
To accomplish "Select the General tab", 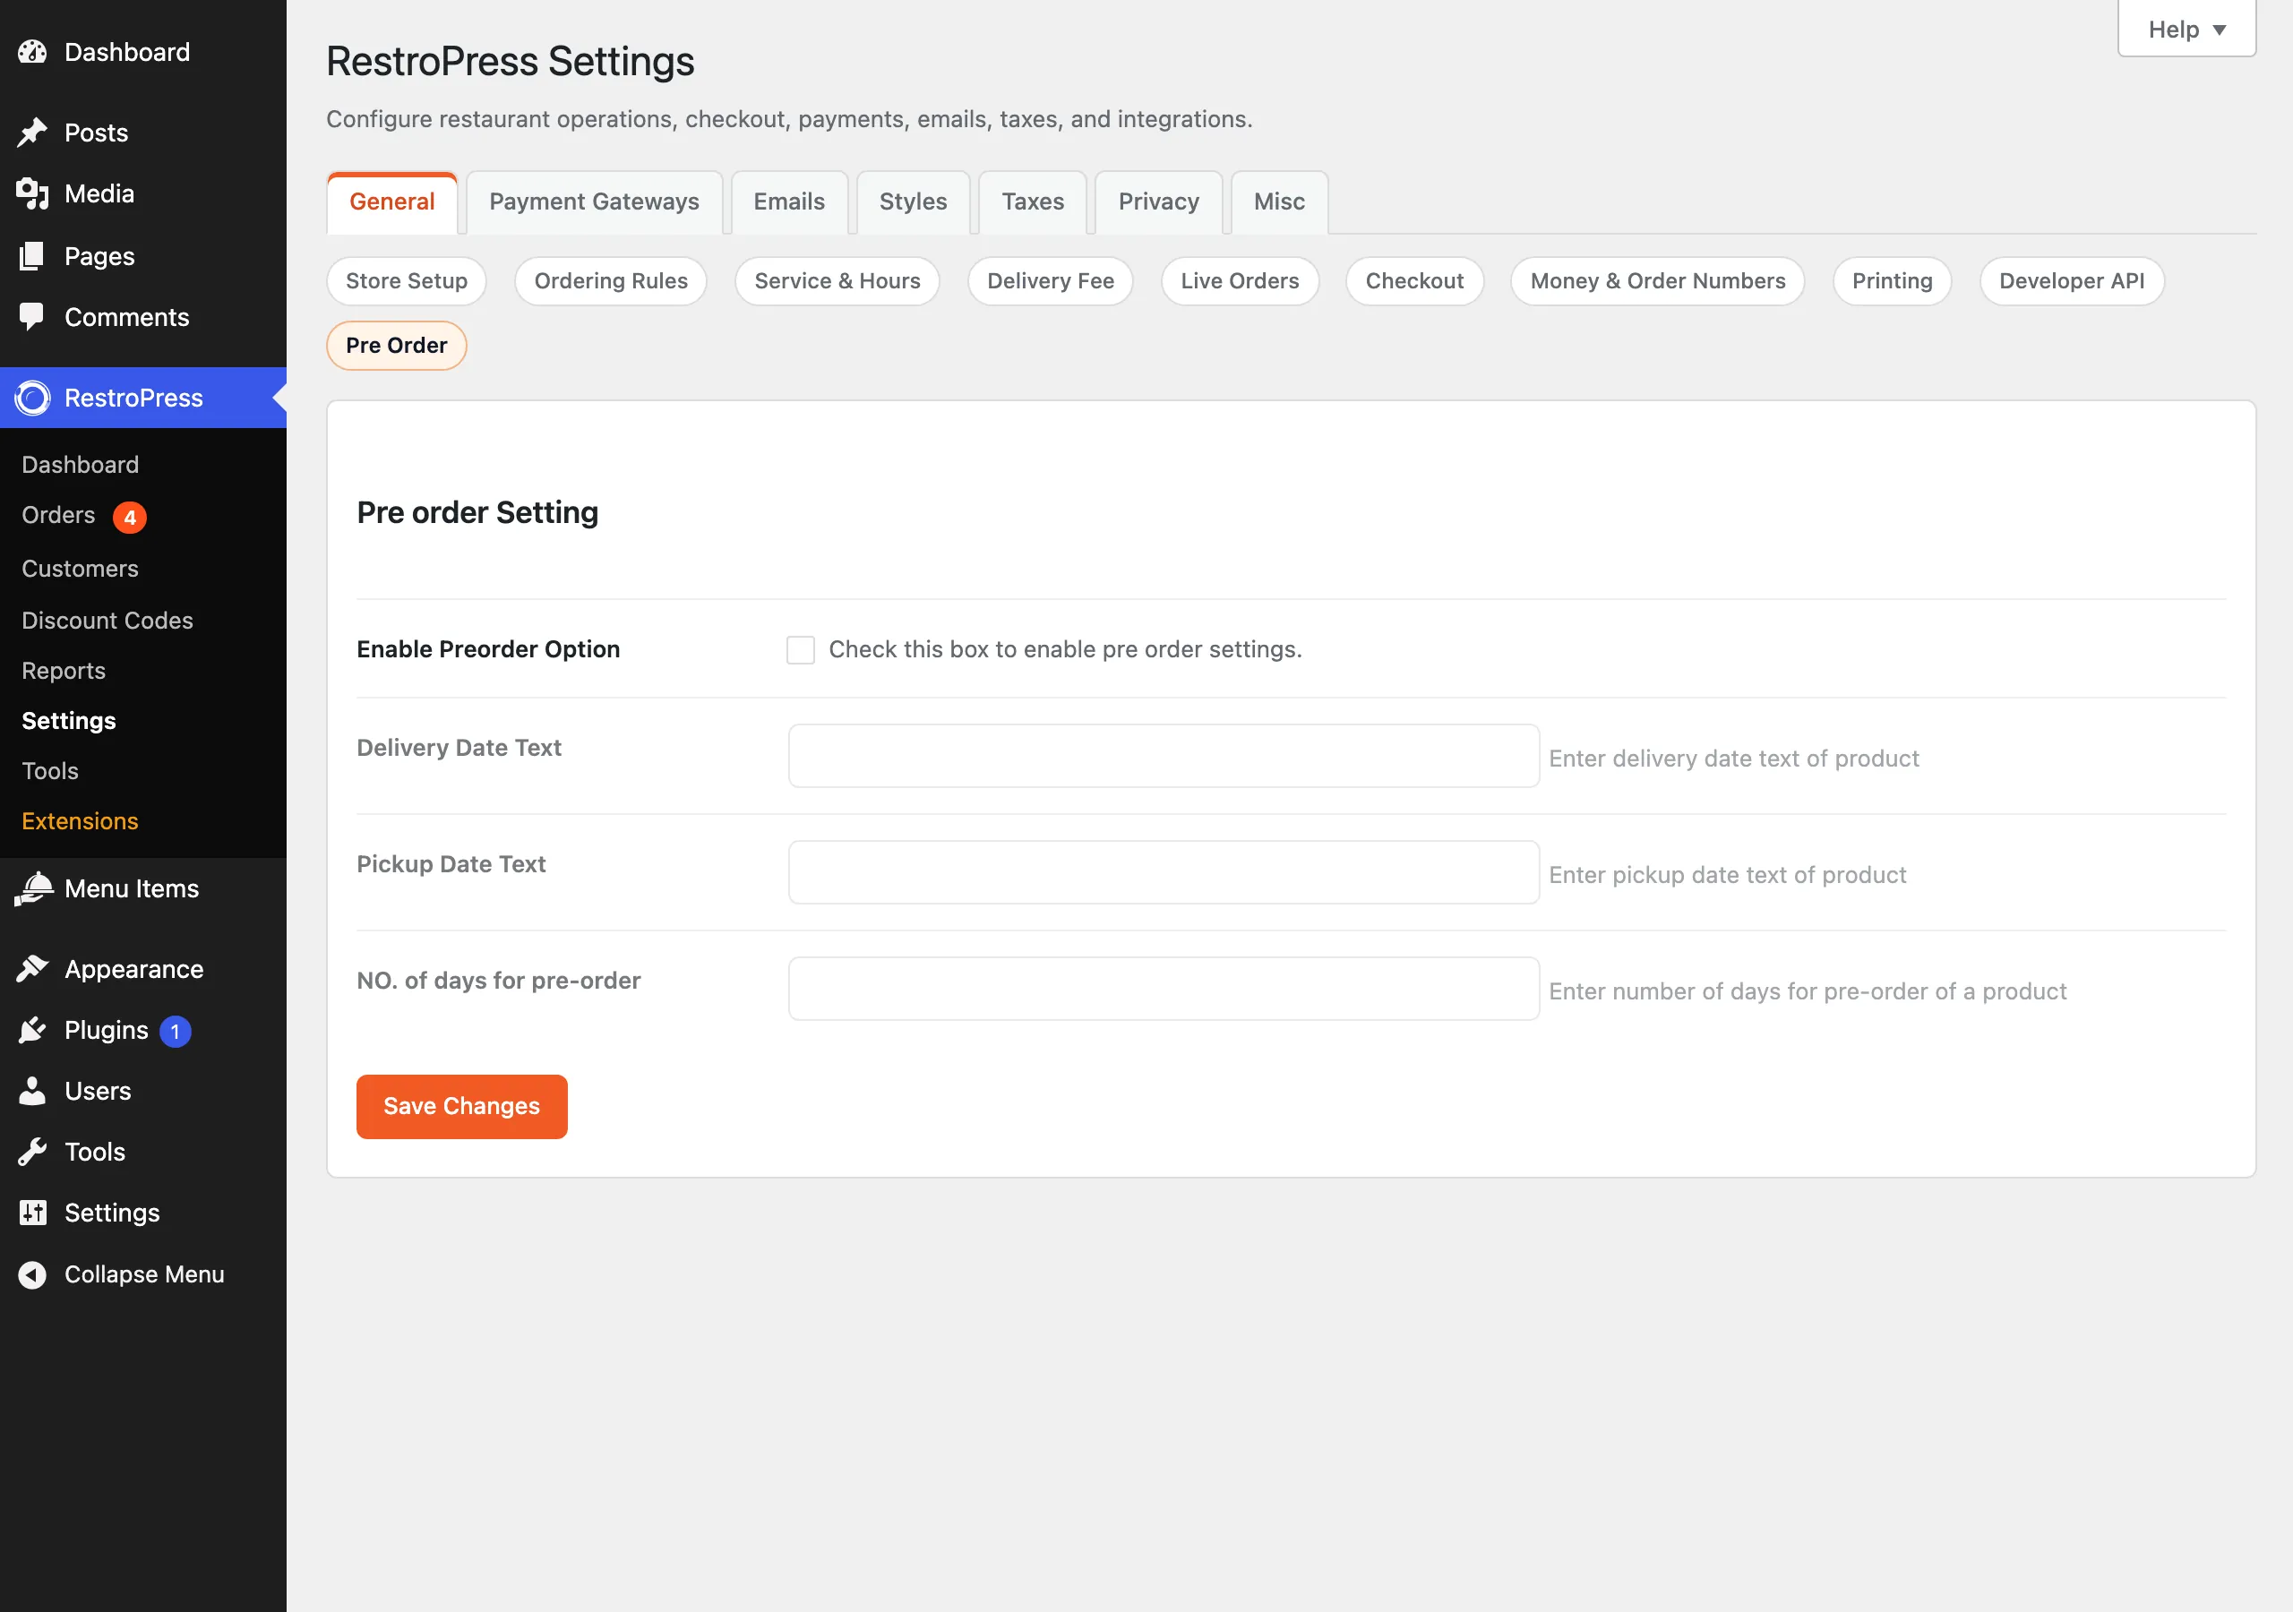I will (391, 202).
